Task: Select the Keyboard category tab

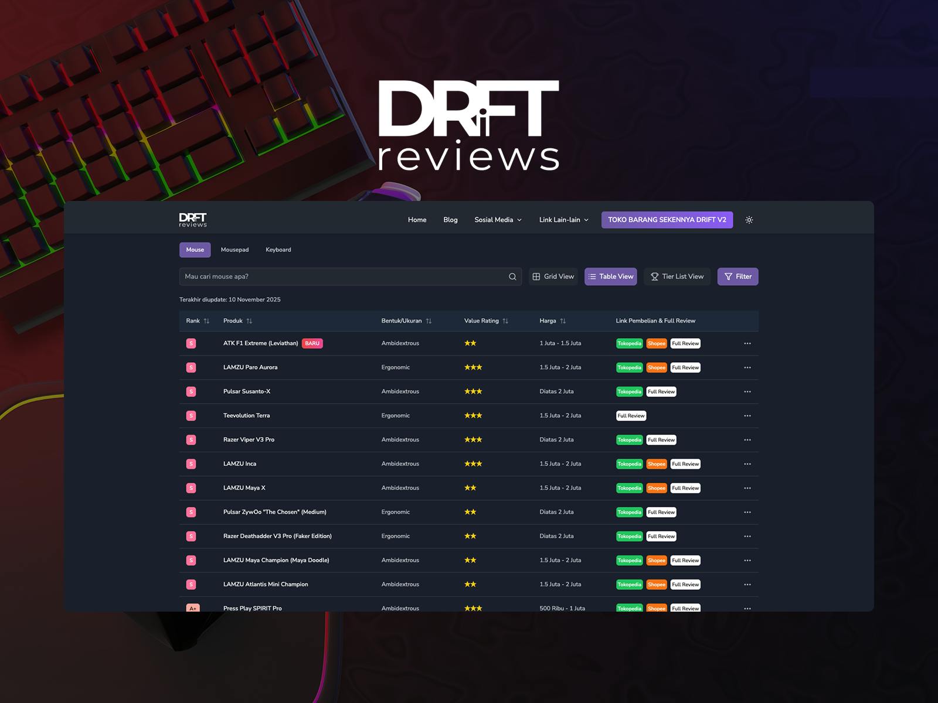Action: (x=278, y=250)
